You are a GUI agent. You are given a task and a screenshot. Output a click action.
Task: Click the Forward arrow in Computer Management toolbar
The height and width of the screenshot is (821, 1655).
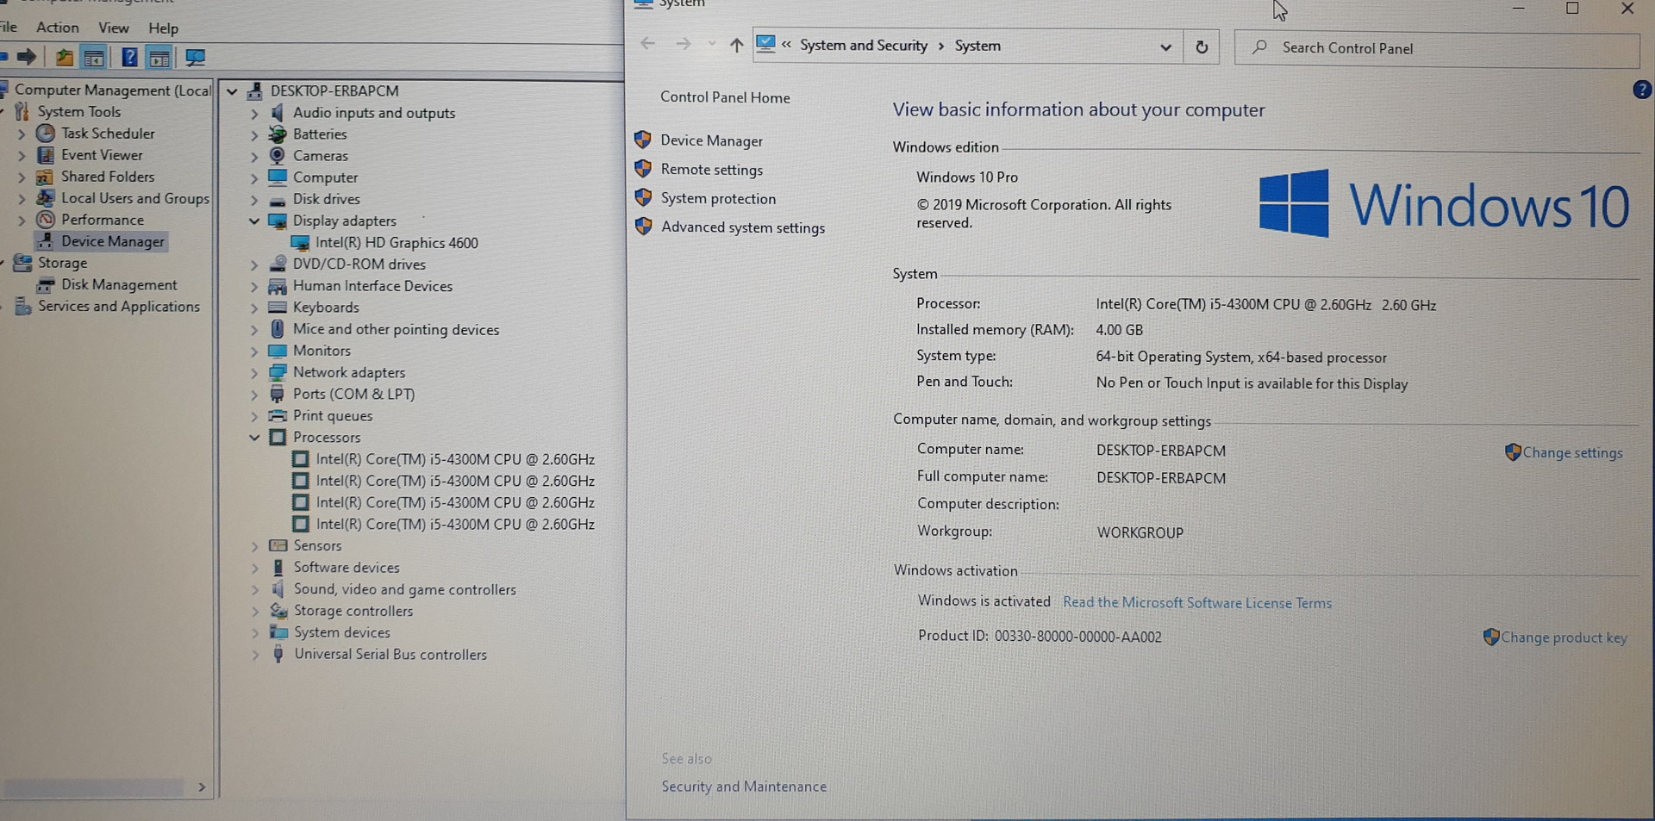(x=27, y=58)
